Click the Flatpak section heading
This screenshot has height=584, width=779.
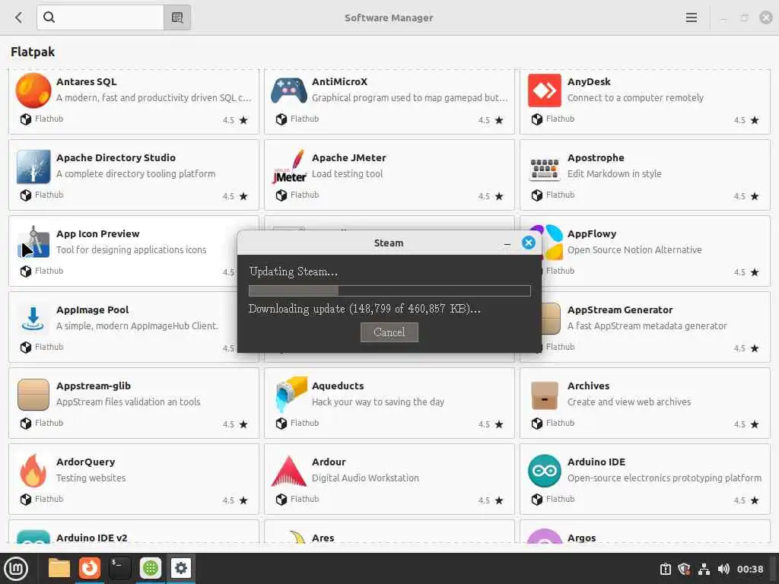click(x=33, y=52)
